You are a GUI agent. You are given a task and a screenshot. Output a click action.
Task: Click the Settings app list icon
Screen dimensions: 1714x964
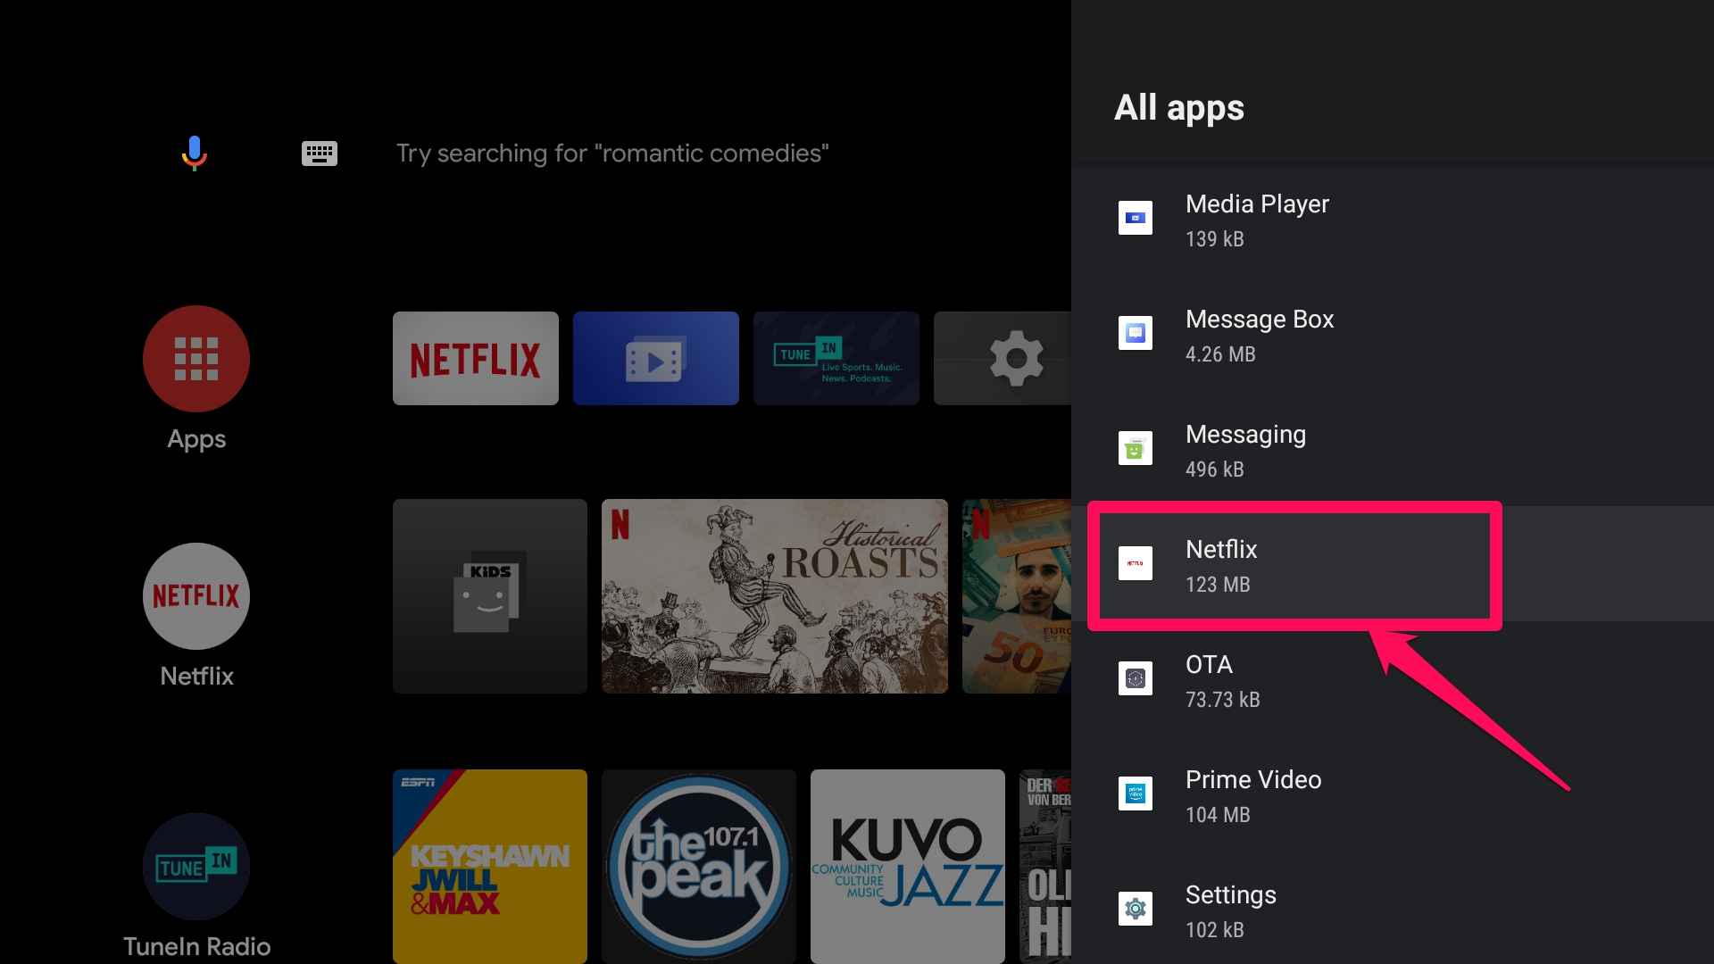pyautogui.click(x=1136, y=909)
